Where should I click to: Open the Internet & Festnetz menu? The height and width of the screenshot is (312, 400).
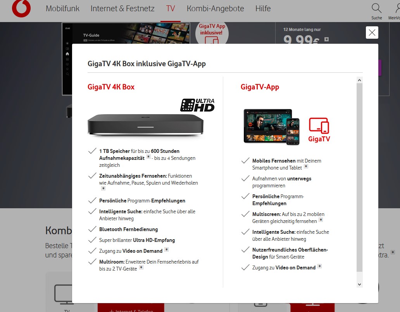pos(122,9)
